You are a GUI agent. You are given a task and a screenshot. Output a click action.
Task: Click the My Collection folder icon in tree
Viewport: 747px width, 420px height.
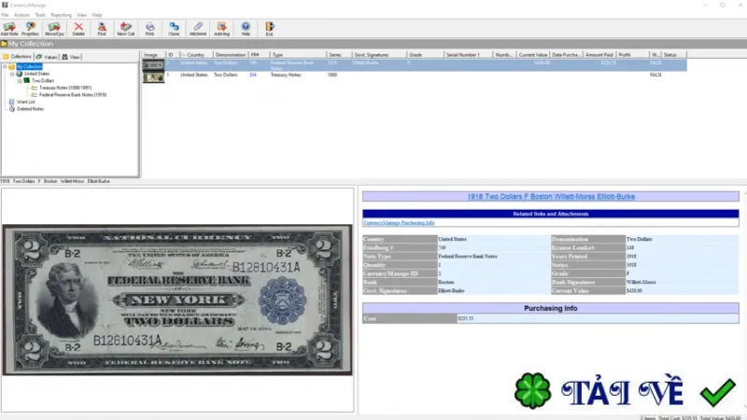[12, 66]
